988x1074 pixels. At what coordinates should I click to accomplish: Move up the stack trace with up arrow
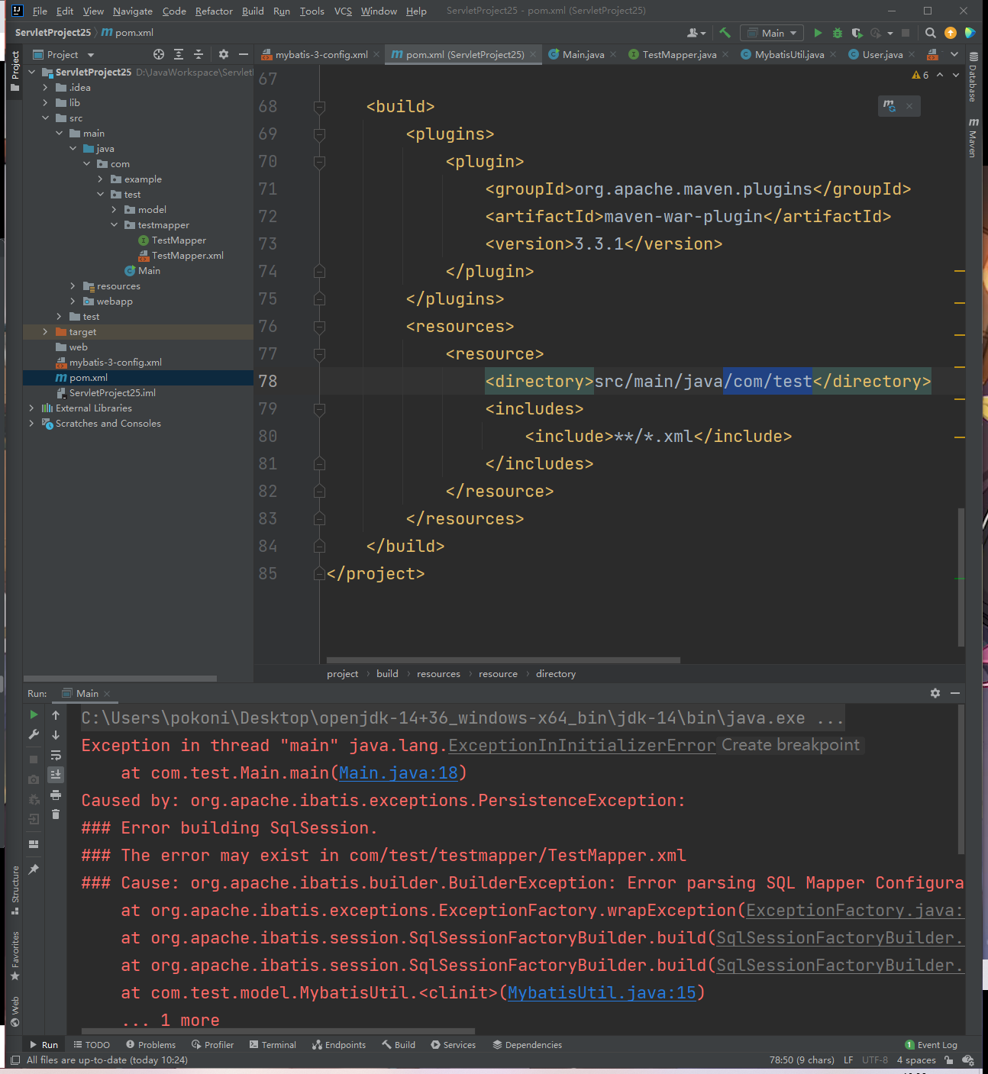56,714
